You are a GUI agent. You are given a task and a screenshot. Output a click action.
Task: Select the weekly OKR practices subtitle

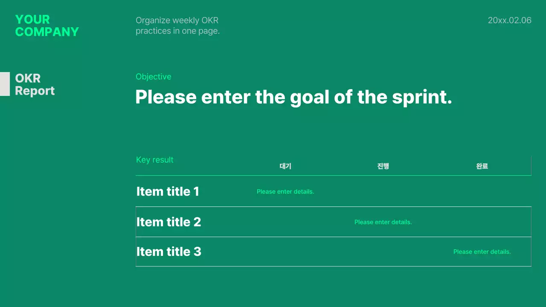coord(177,26)
